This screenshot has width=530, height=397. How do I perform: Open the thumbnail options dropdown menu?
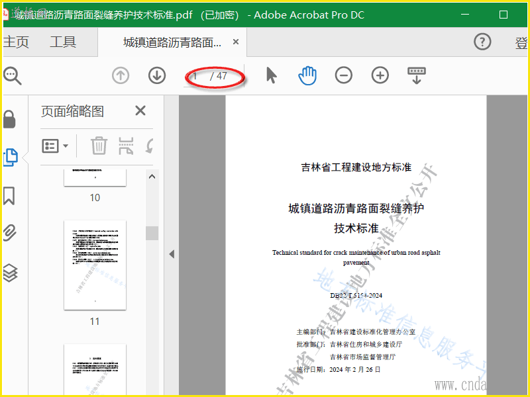click(55, 146)
